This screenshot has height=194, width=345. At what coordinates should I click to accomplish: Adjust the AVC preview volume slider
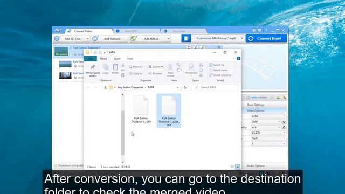point(259,98)
